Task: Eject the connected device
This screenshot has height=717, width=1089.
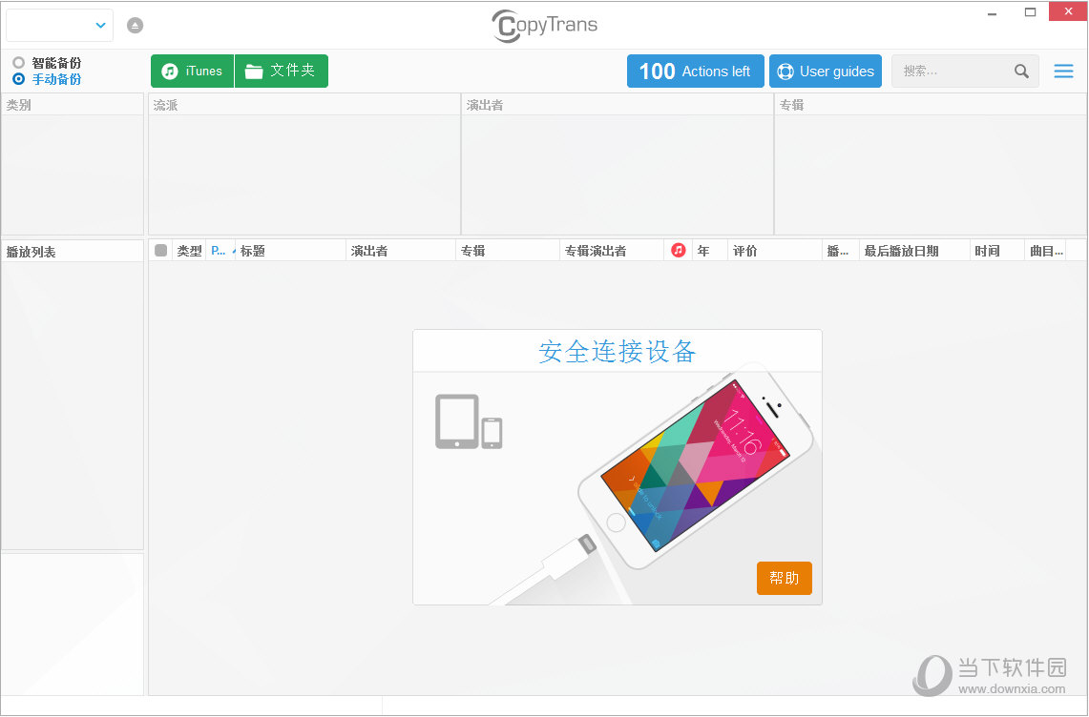Action: click(135, 26)
